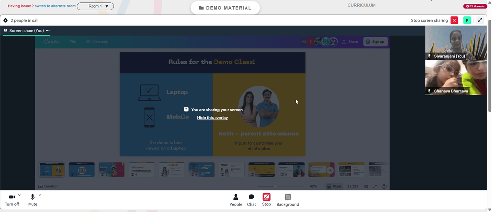This screenshot has width=492, height=212.
Task: Open the Room 1 dropdown
Action: pyautogui.click(x=95, y=6)
